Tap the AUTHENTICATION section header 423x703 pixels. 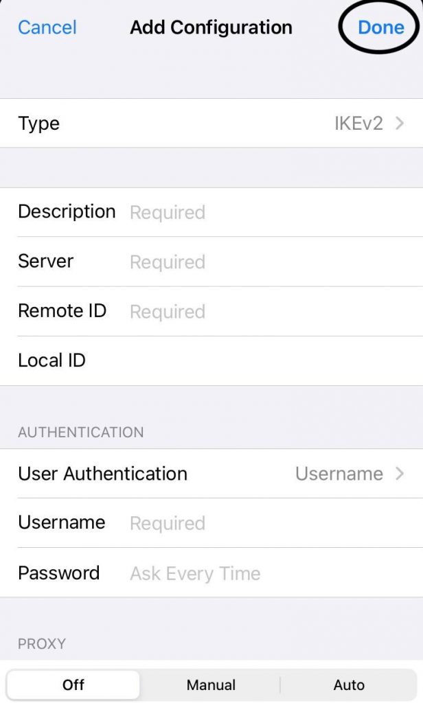pyautogui.click(x=81, y=433)
